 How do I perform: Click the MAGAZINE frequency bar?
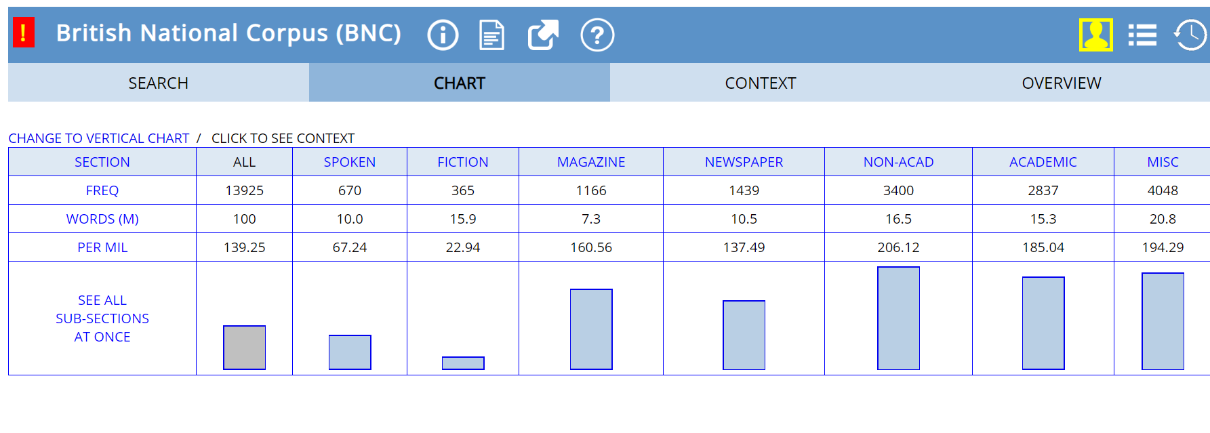(591, 329)
